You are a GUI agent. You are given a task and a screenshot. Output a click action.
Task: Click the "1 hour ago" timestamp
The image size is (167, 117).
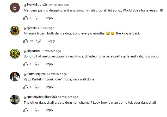click(47, 28)
